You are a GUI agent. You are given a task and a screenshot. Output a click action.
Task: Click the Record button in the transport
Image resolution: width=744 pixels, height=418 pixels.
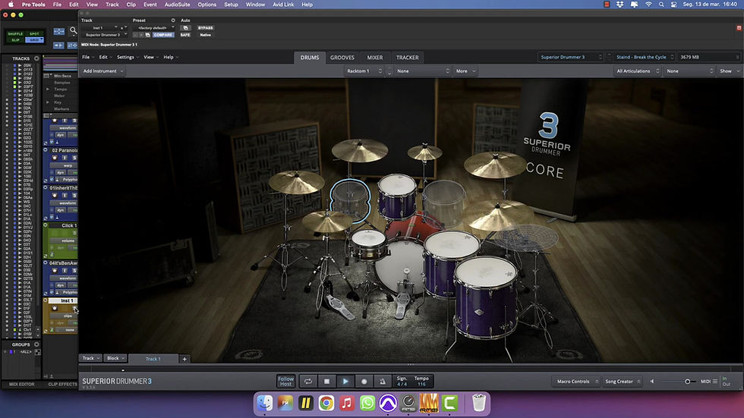[x=364, y=381]
